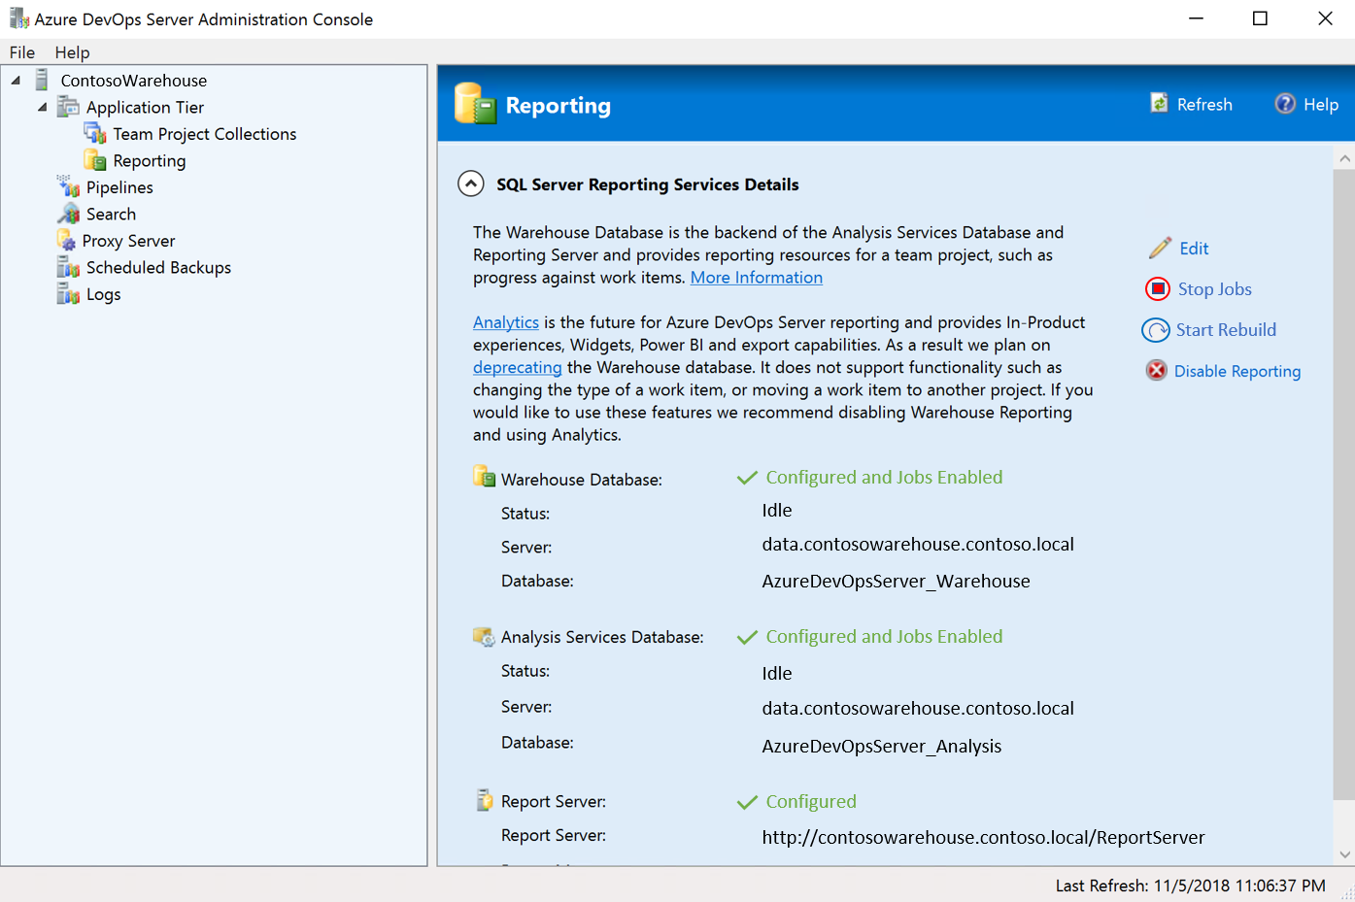Image resolution: width=1355 pixels, height=902 pixels.
Task: Click the status bar resize grip
Action: click(1346, 893)
